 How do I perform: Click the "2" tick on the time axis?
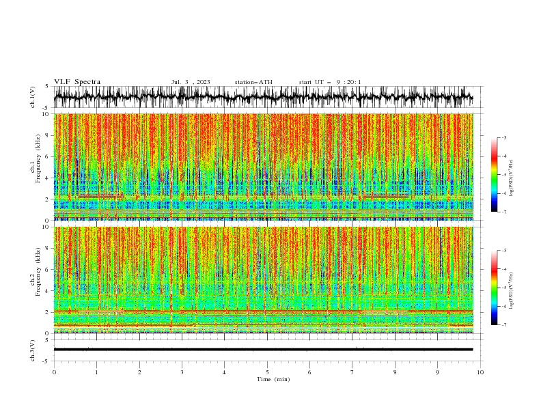click(139, 372)
